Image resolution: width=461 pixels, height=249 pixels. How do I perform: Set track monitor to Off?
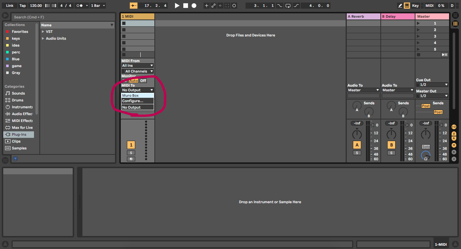point(143,81)
